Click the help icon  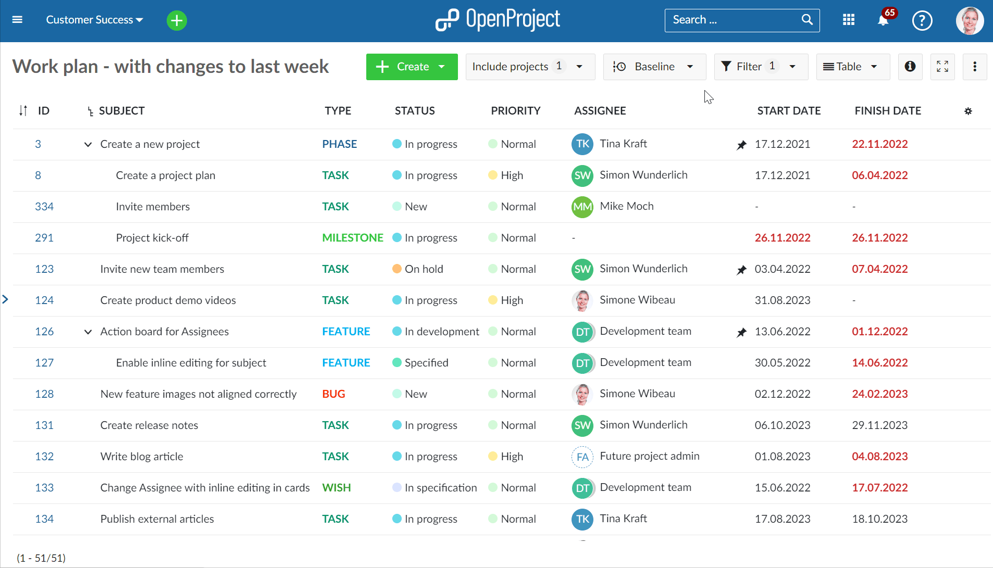pos(922,21)
